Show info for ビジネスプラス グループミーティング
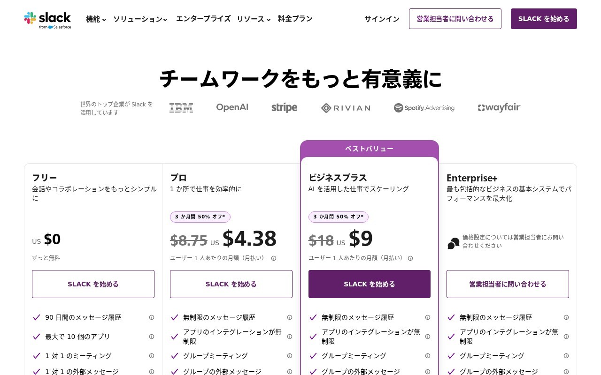Screen dimensions: 601x375 point(428,356)
